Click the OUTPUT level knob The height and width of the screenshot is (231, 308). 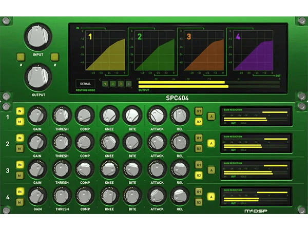pos(38,77)
